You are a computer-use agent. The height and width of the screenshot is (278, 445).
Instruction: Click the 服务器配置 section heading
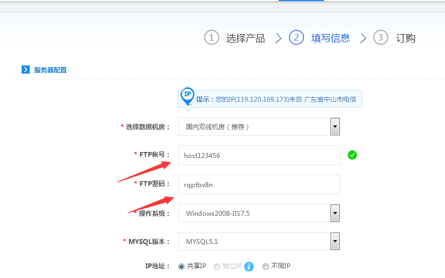(x=51, y=70)
